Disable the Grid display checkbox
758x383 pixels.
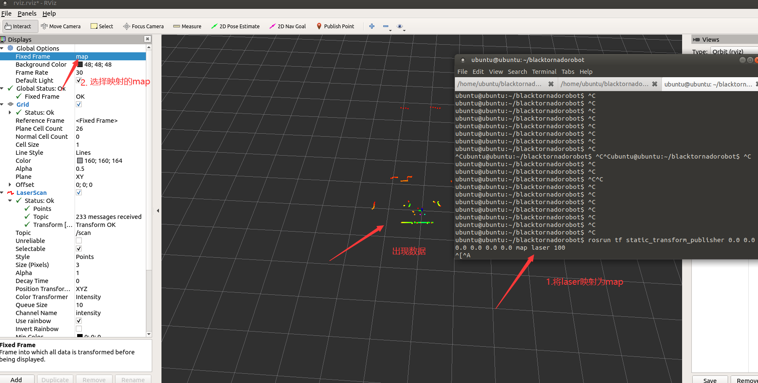tap(79, 104)
